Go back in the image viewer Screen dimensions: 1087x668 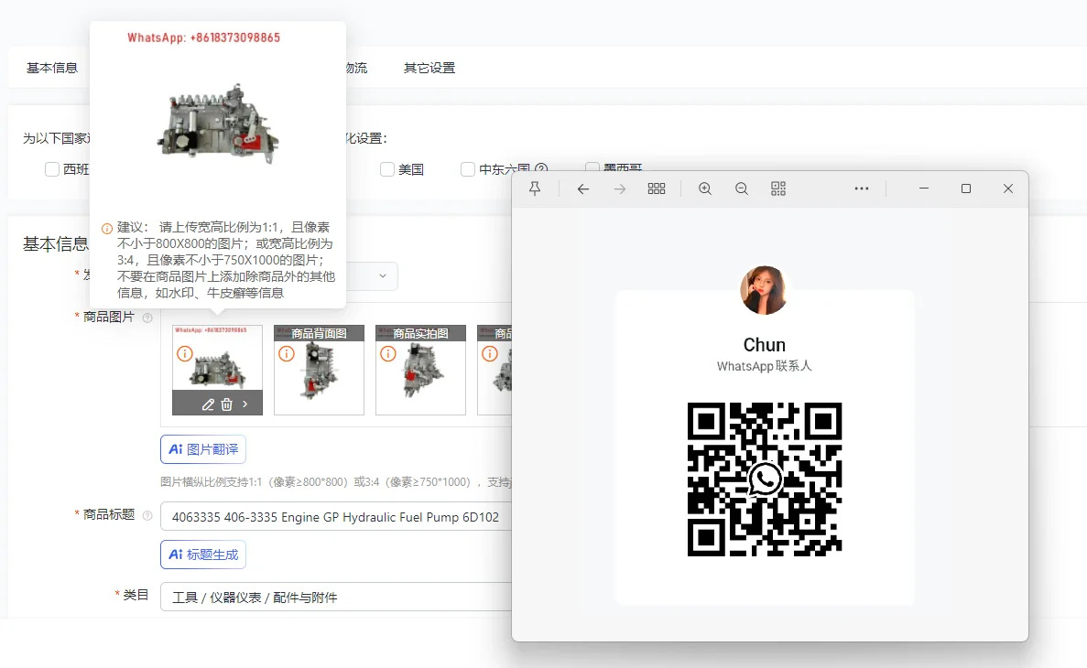(x=583, y=189)
